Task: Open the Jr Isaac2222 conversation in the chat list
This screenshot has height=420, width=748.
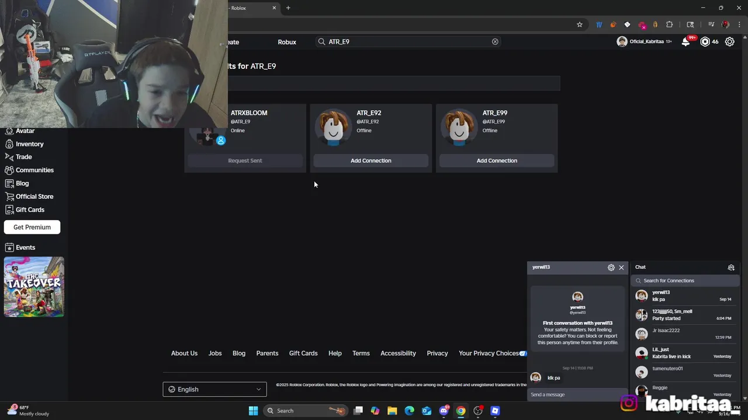Action: (x=685, y=334)
